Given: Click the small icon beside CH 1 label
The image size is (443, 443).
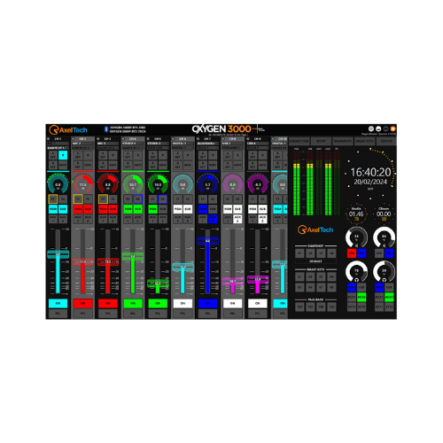Looking at the screenshot, I should [49, 138].
